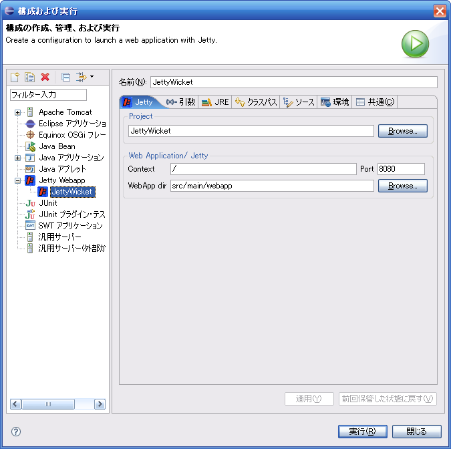Click the green run arrow image
This screenshot has height=449, width=451.
(415, 44)
